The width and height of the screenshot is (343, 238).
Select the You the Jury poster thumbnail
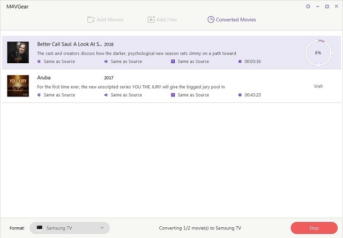point(18,86)
